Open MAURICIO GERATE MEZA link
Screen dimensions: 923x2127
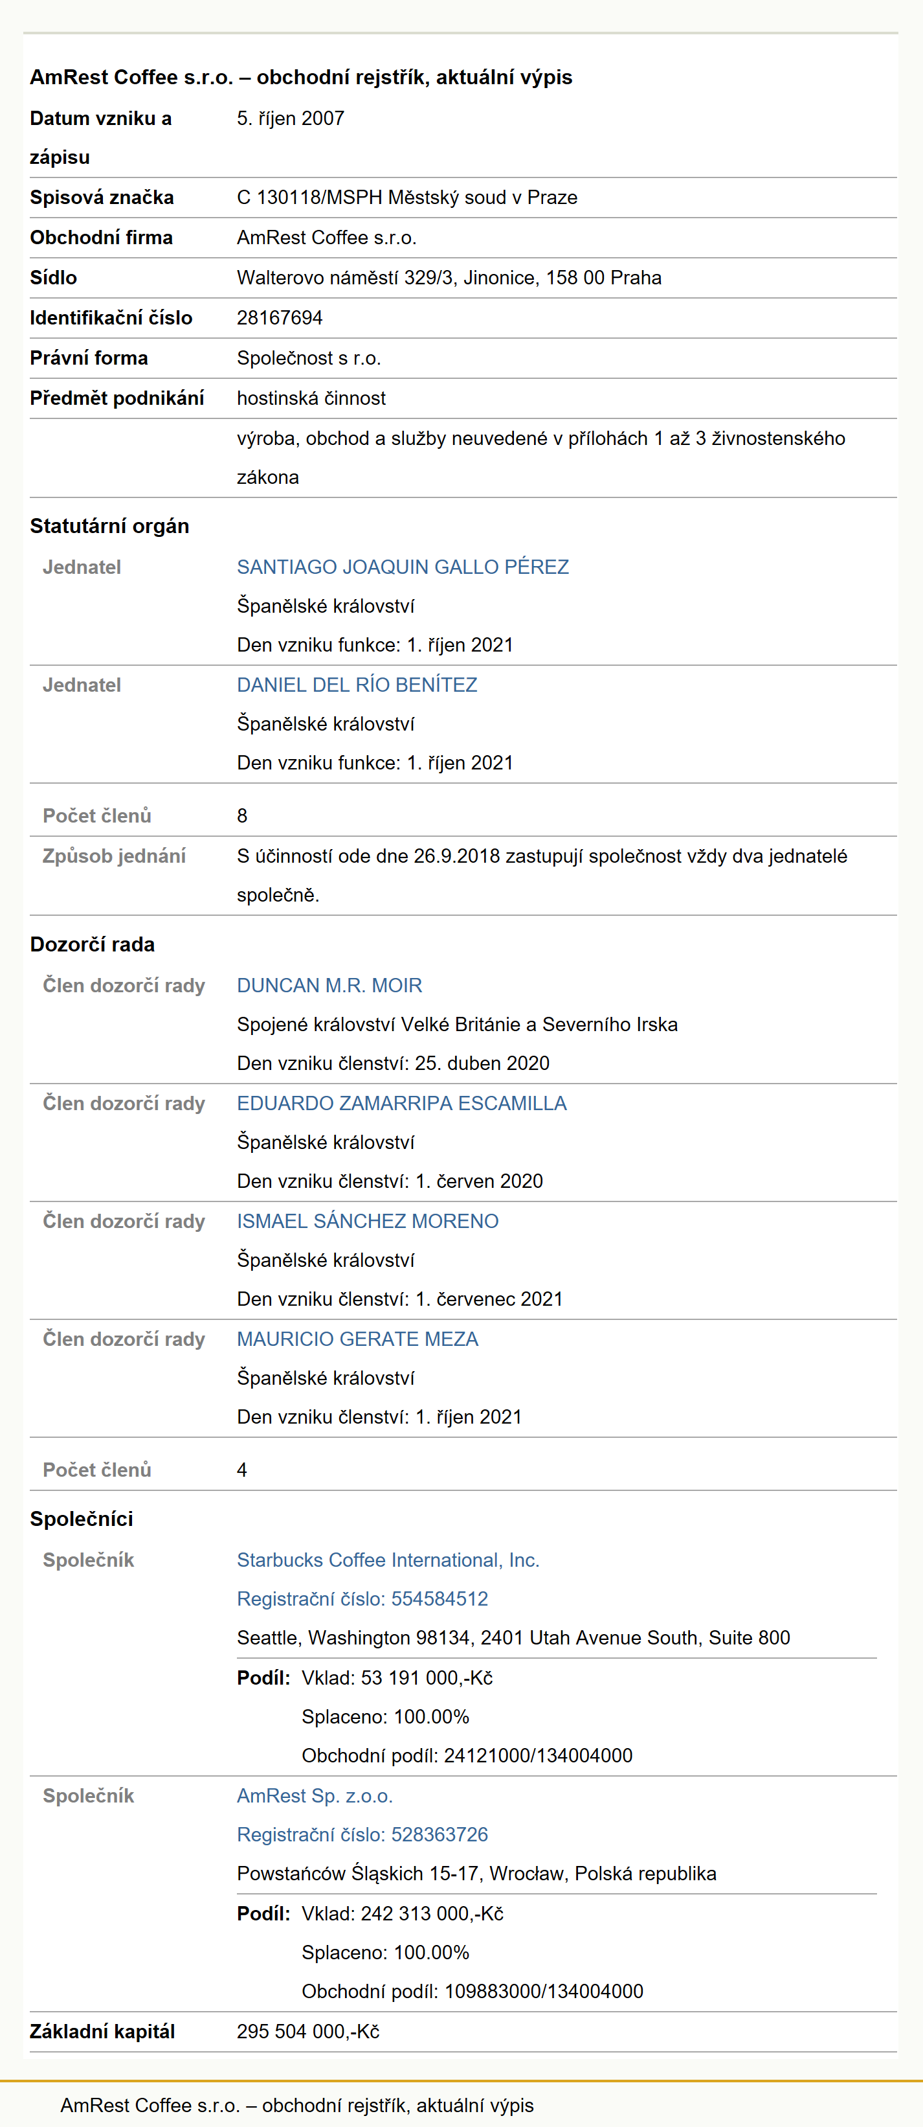[357, 1339]
